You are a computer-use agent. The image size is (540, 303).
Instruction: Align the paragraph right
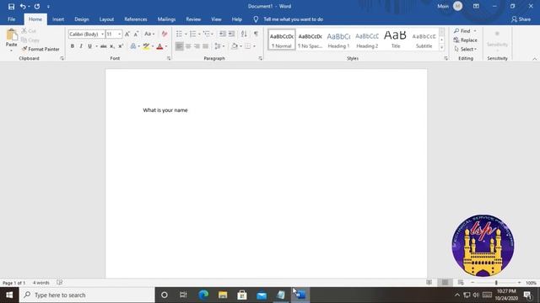[197, 46]
